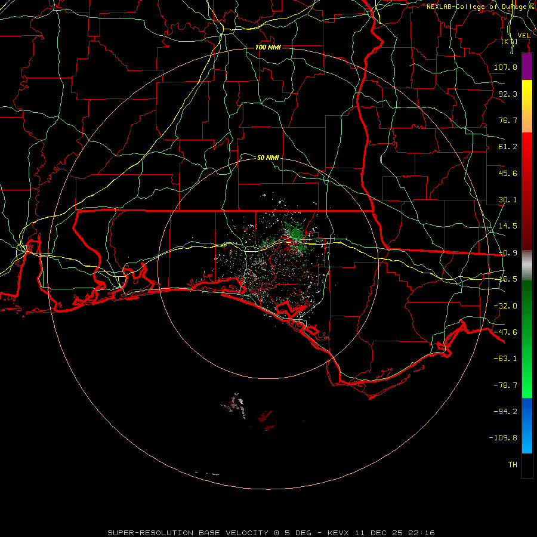Click the -32.0 value on the velocity scale
The image size is (537, 537).
click(505, 306)
